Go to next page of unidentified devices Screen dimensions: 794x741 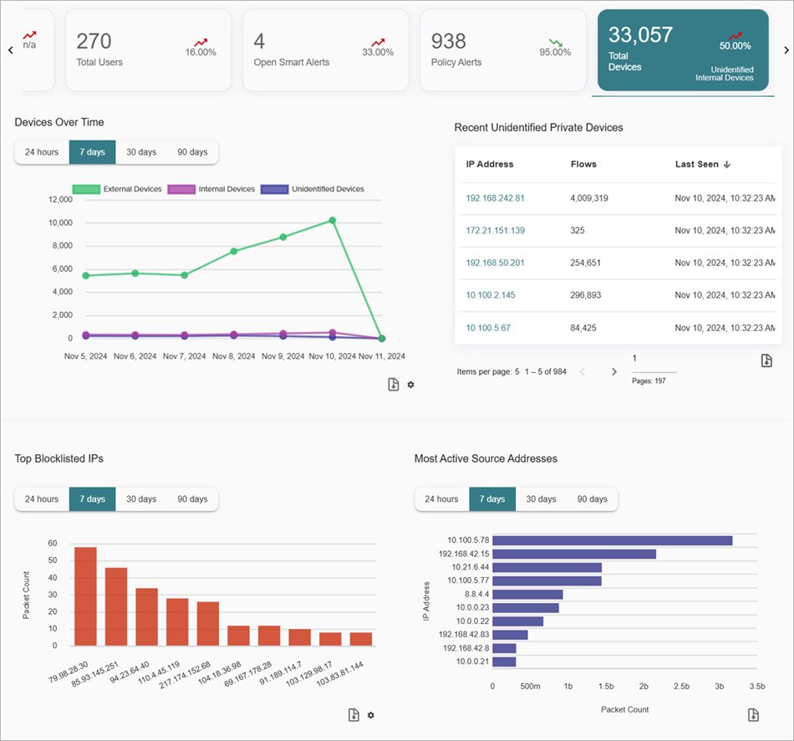(x=614, y=371)
